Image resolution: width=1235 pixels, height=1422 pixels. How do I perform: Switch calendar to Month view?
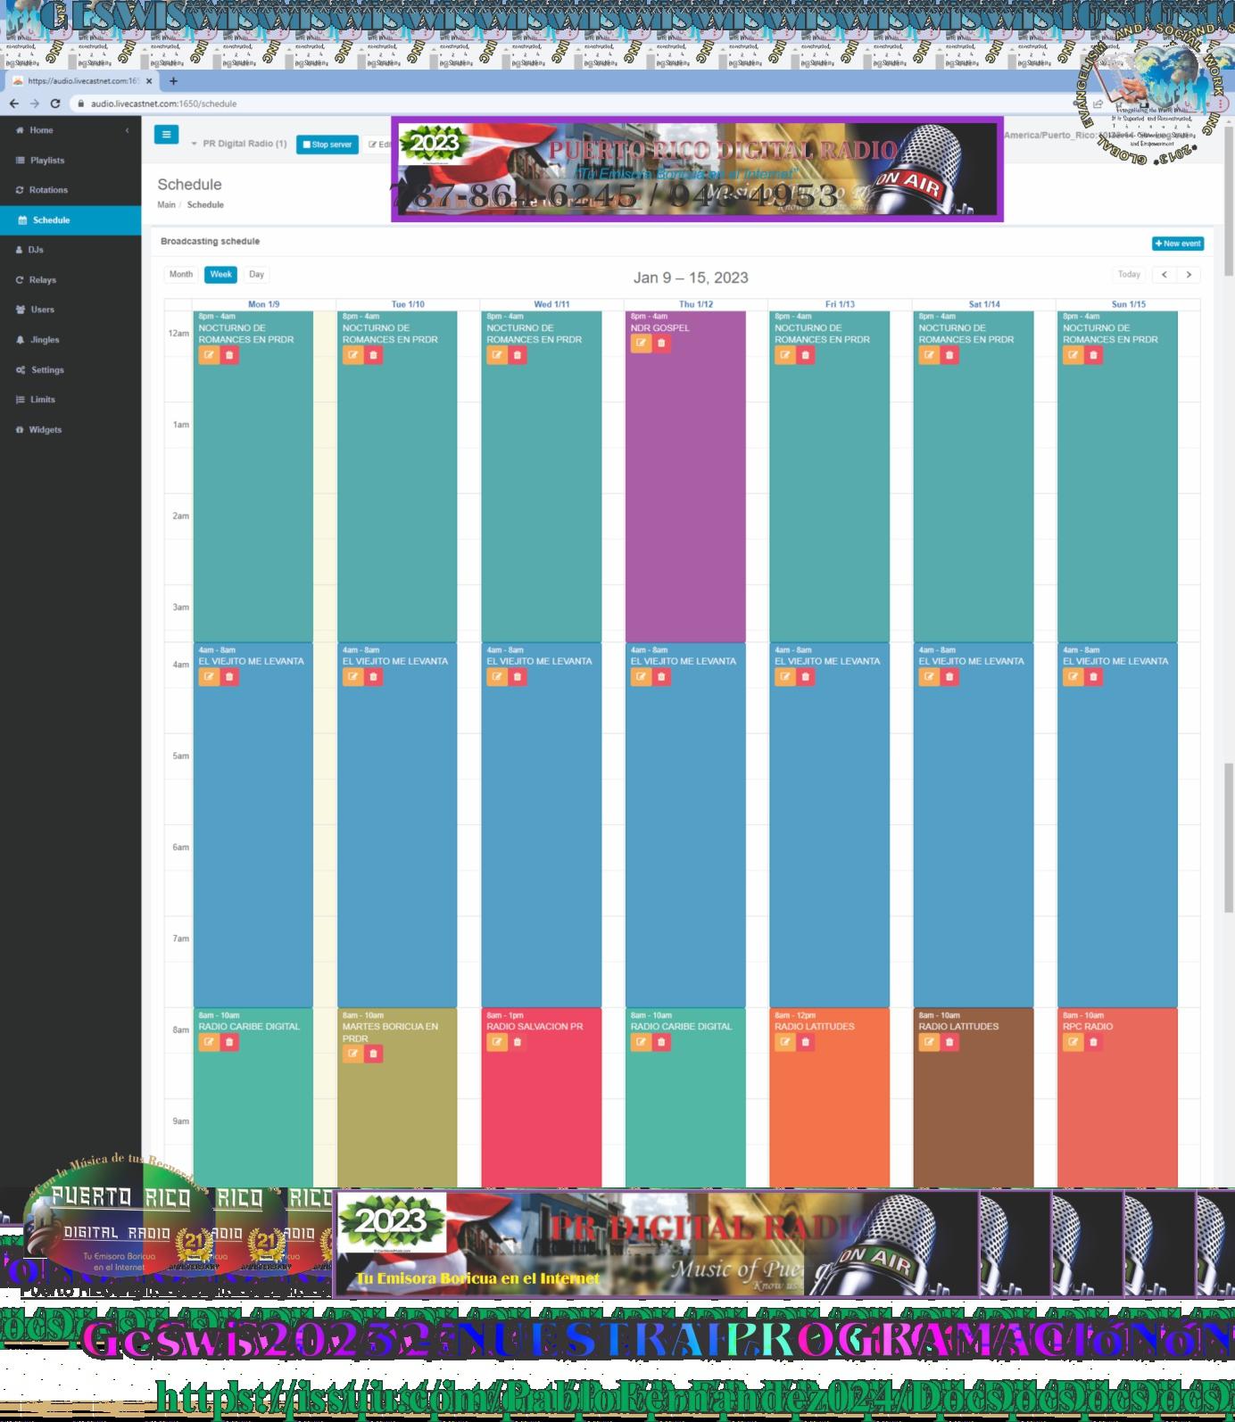pyautogui.click(x=181, y=275)
